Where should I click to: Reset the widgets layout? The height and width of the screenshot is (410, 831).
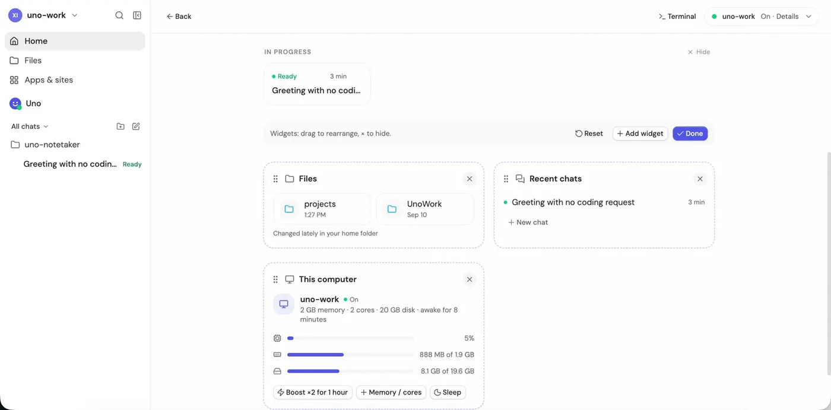point(589,134)
